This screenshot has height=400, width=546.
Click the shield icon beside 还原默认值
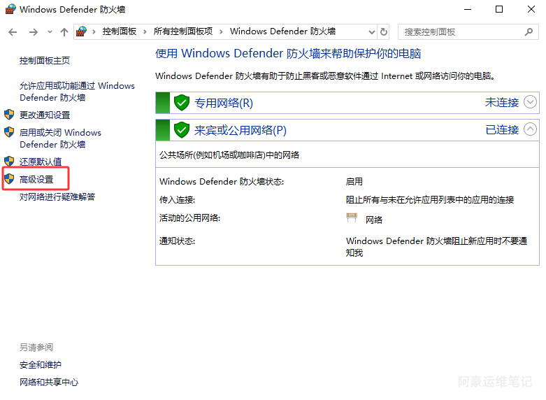pos(9,162)
